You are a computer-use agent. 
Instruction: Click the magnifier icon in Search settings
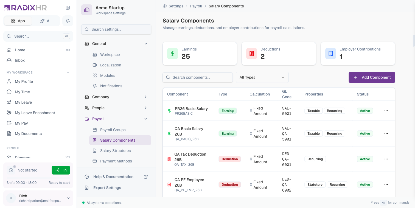coord(87,29)
